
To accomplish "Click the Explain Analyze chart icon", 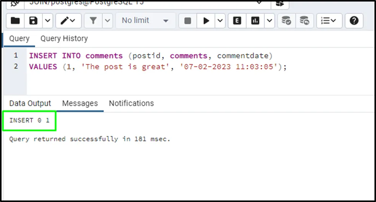I will [x=256, y=21].
